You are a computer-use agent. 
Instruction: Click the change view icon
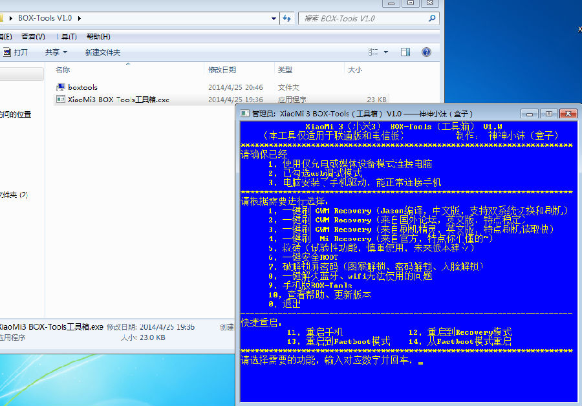coord(374,52)
